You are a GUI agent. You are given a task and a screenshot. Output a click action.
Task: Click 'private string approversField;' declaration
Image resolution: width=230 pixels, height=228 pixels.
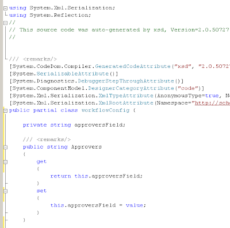click(x=74, y=125)
